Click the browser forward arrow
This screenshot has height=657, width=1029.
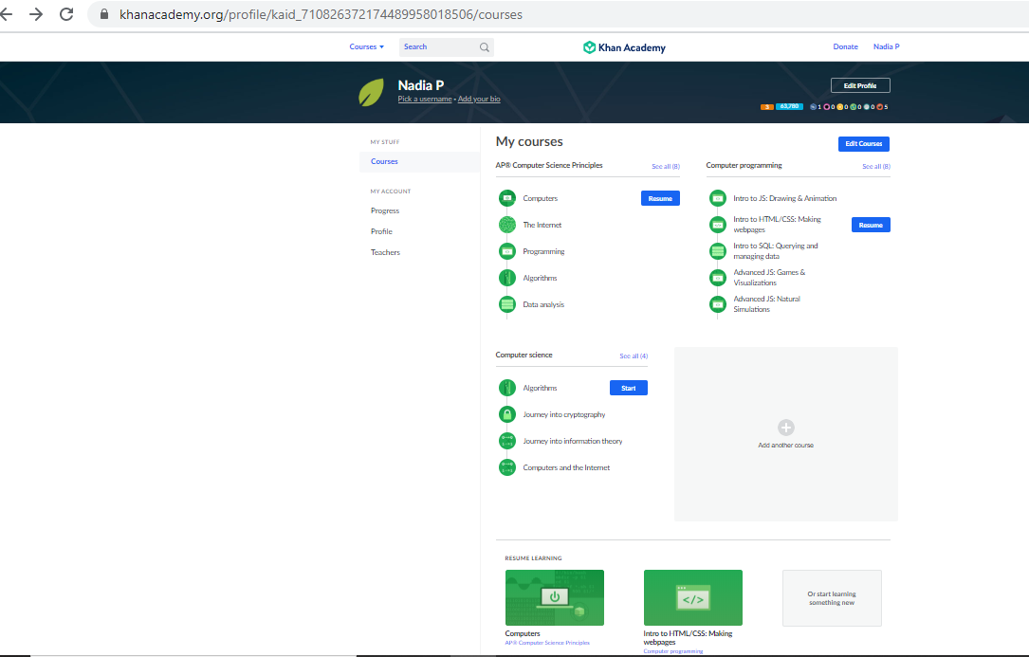click(x=36, y=14)
